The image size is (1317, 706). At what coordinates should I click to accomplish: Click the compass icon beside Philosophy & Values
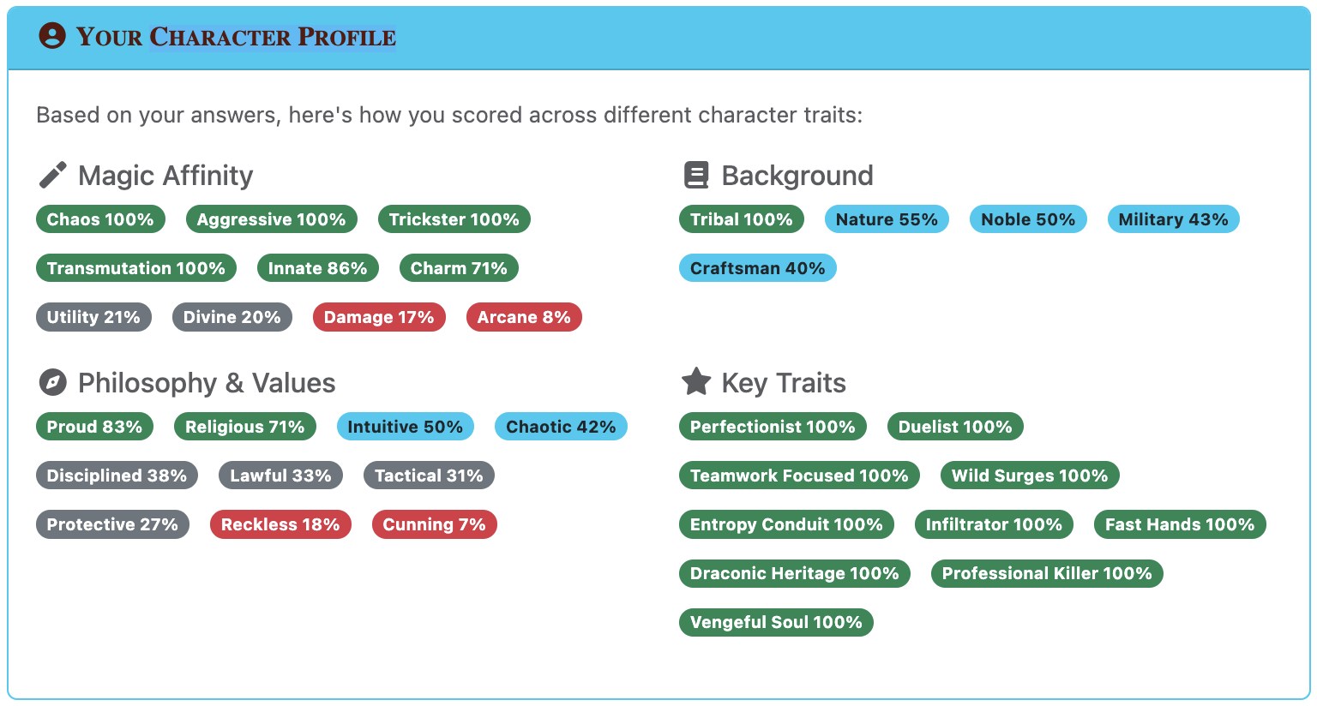point(52,382)
